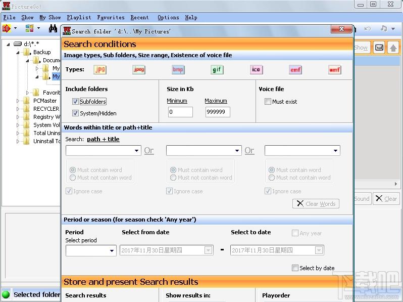
Task: Toggle the emf image type icon
Action: click(295, 69)
